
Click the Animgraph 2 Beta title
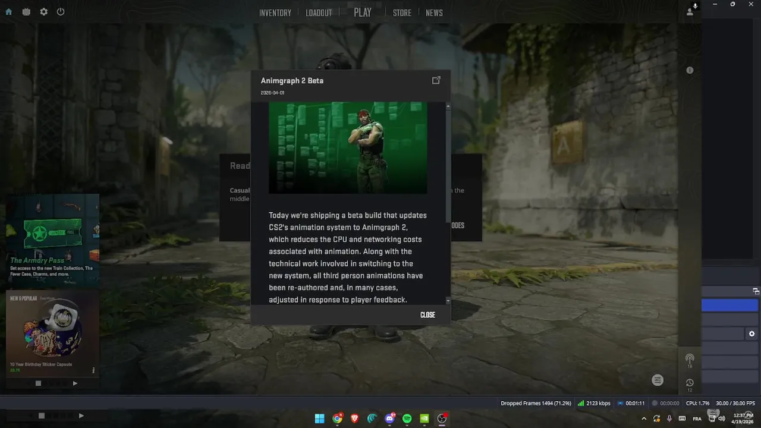292,81
